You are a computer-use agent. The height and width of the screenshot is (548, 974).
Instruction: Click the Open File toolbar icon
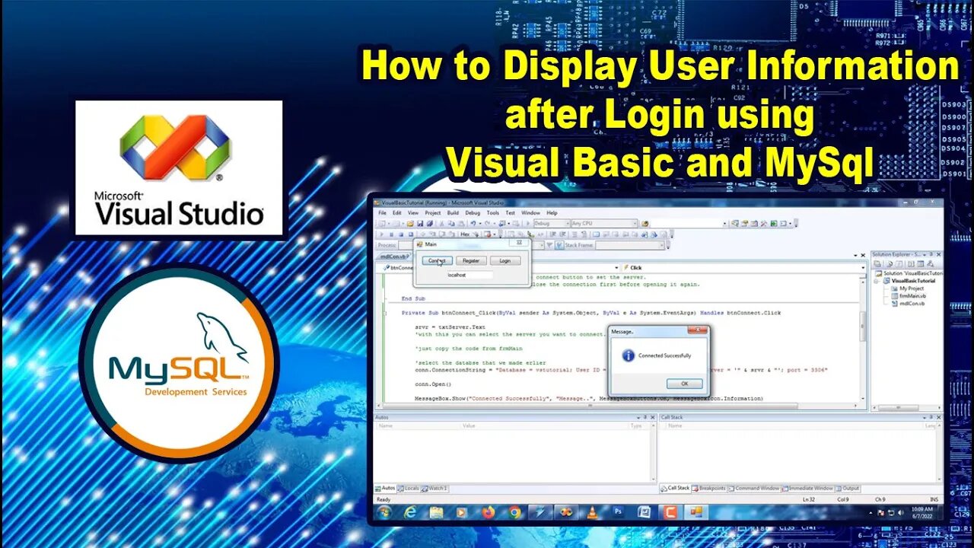[410, 224]
